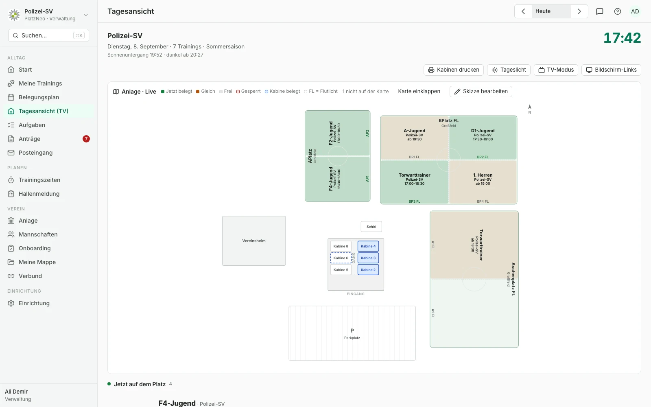Image resolution: width=651 pixels, height=407 pixels.
Task: Select Kabine 2 on the map
Action: [x=368, y=270]
